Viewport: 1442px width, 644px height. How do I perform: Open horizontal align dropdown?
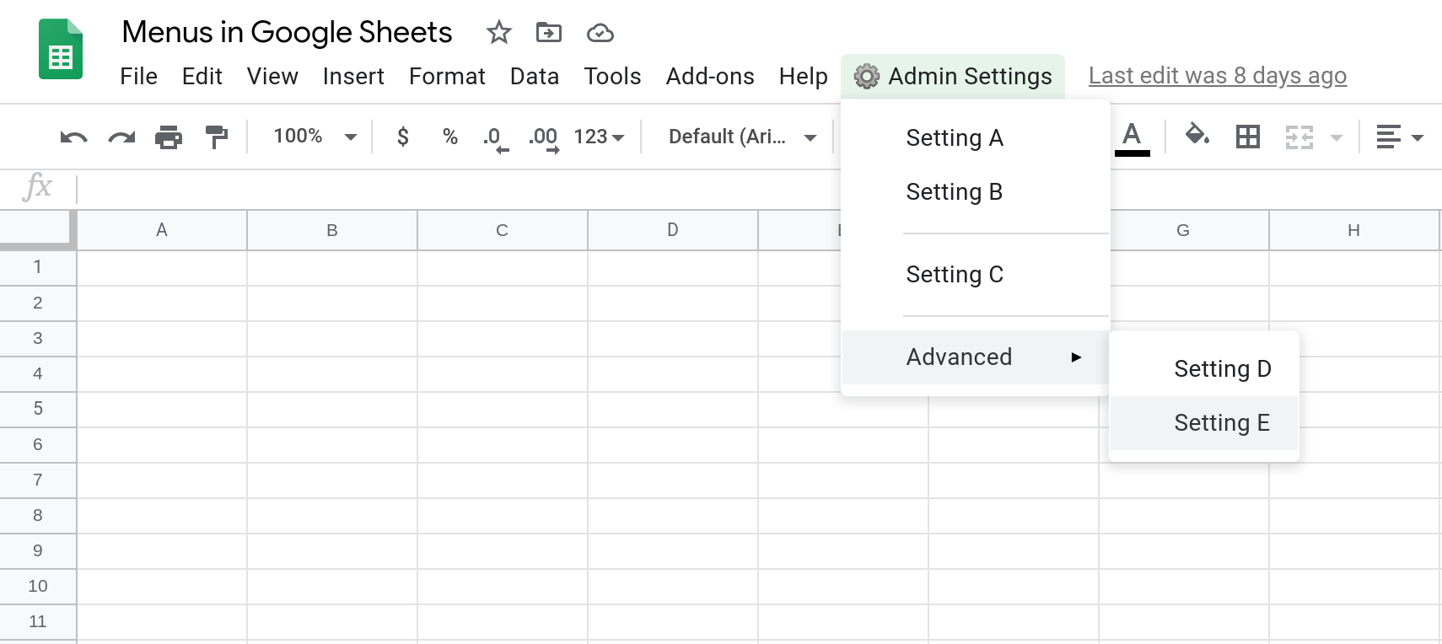pos(1400,137)
